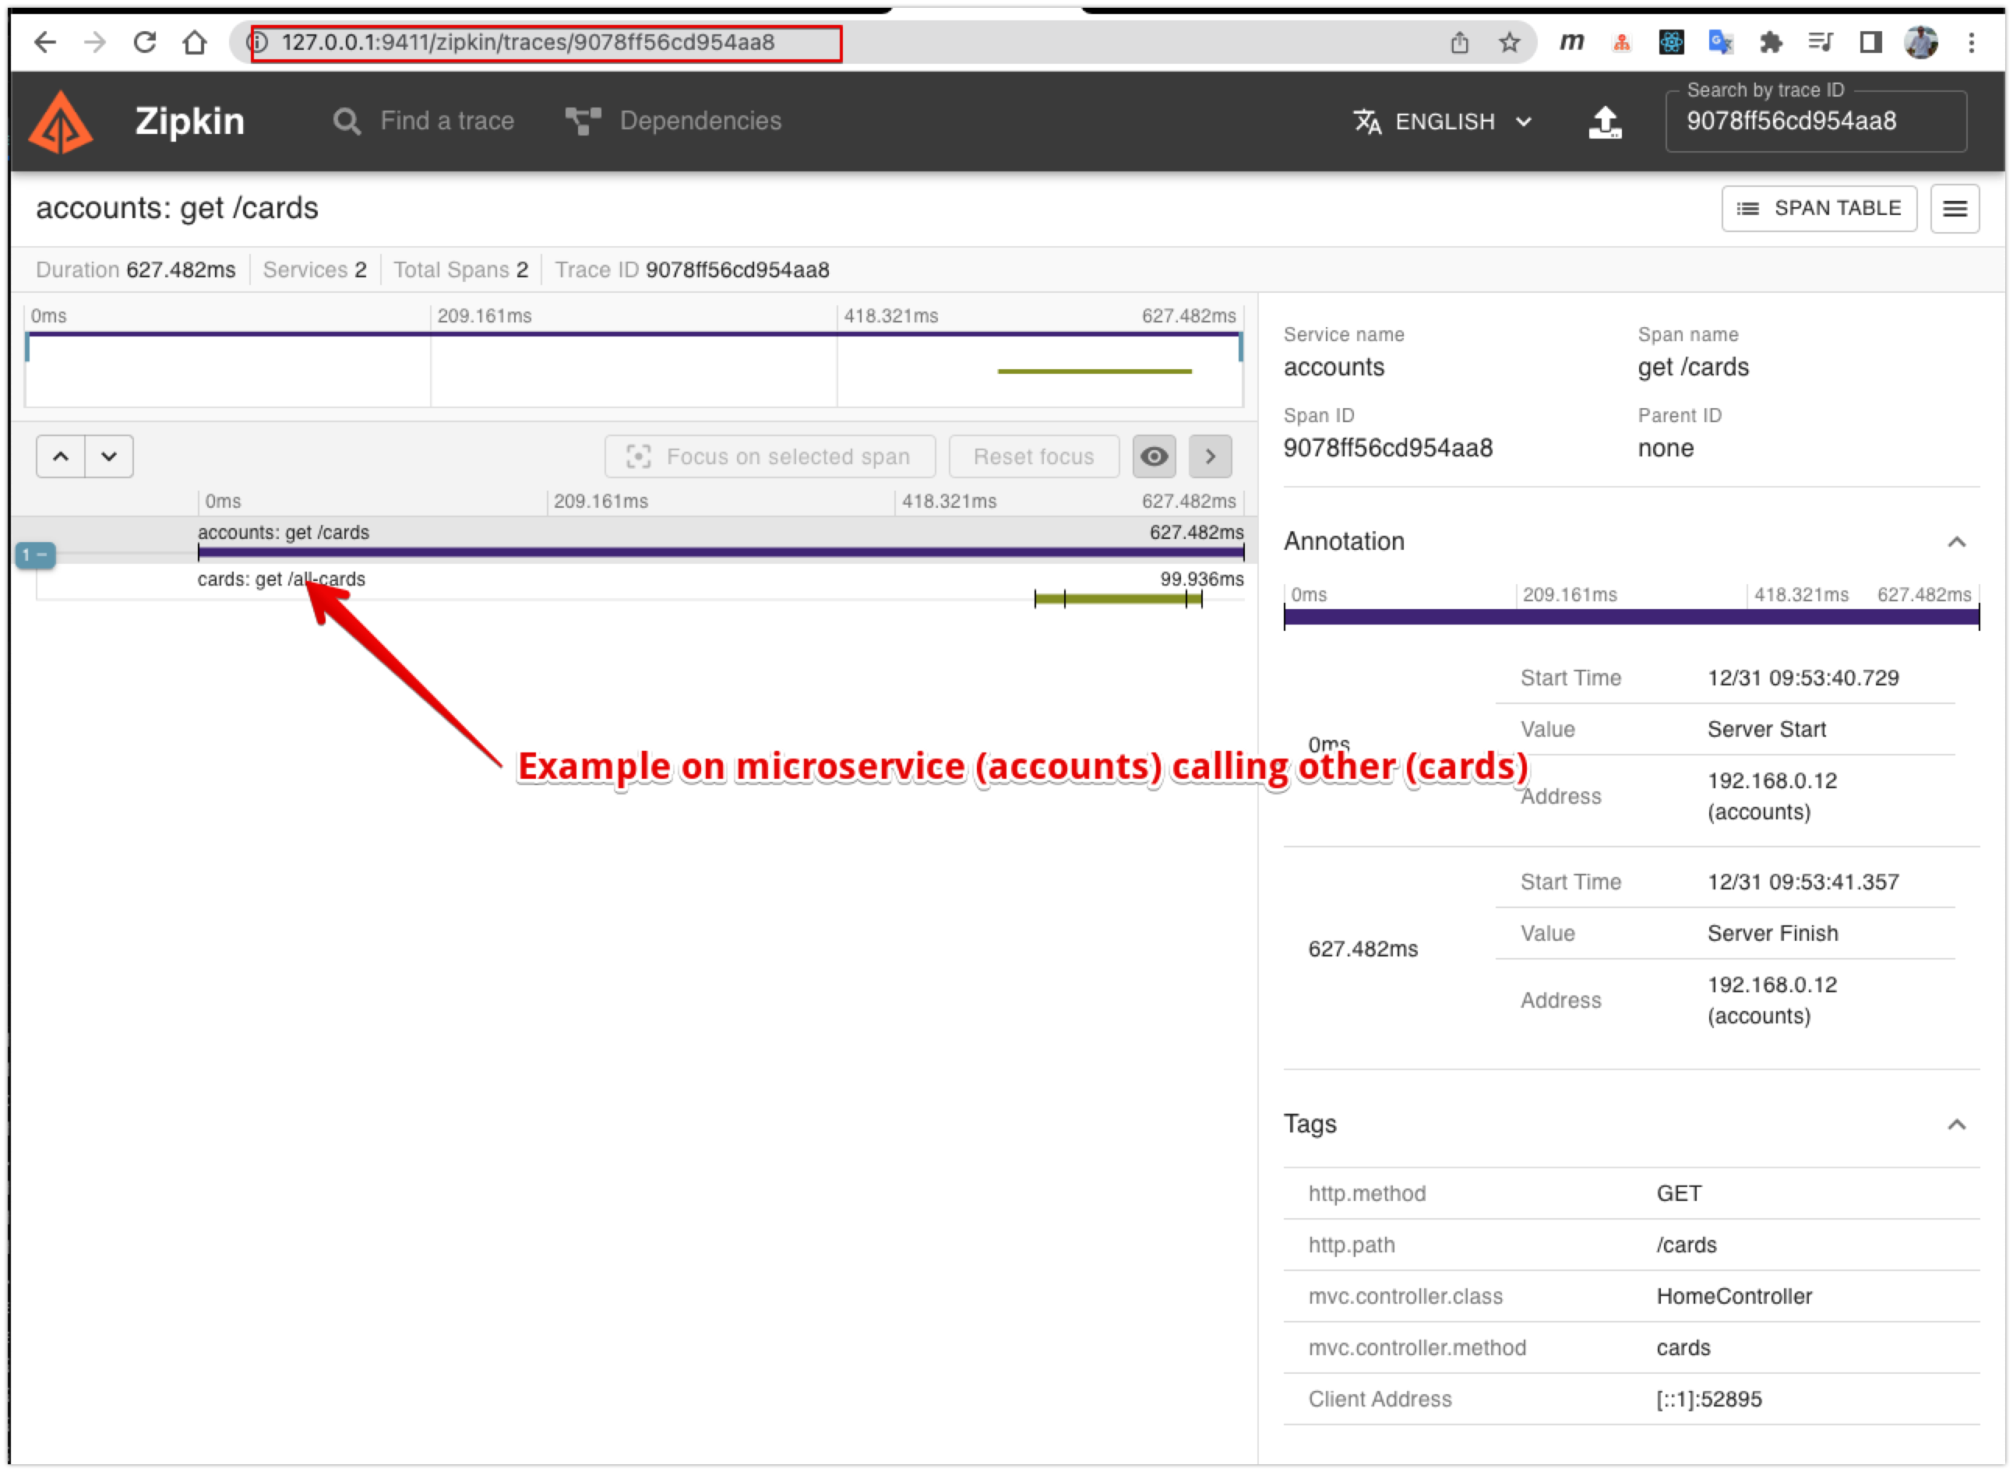Screen dimensions: 2013x1472
Task: Click the purple accounts span bar
Action: pyautogui.click(x=720, y=552)
